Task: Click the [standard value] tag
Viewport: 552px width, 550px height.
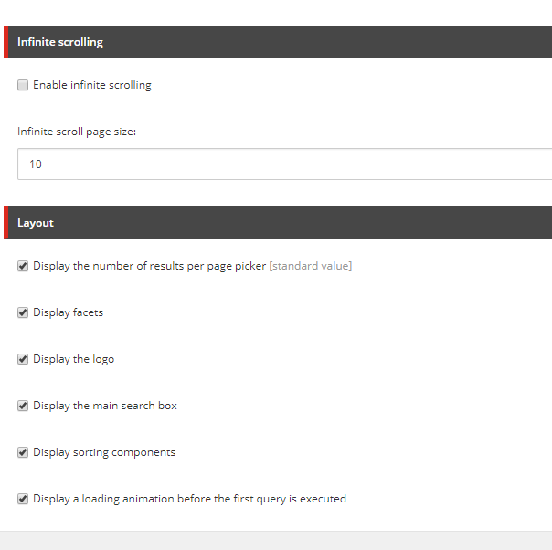Action: click(x=311, y=267)
